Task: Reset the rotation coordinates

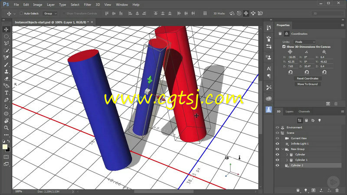Action: pos(307,72)
